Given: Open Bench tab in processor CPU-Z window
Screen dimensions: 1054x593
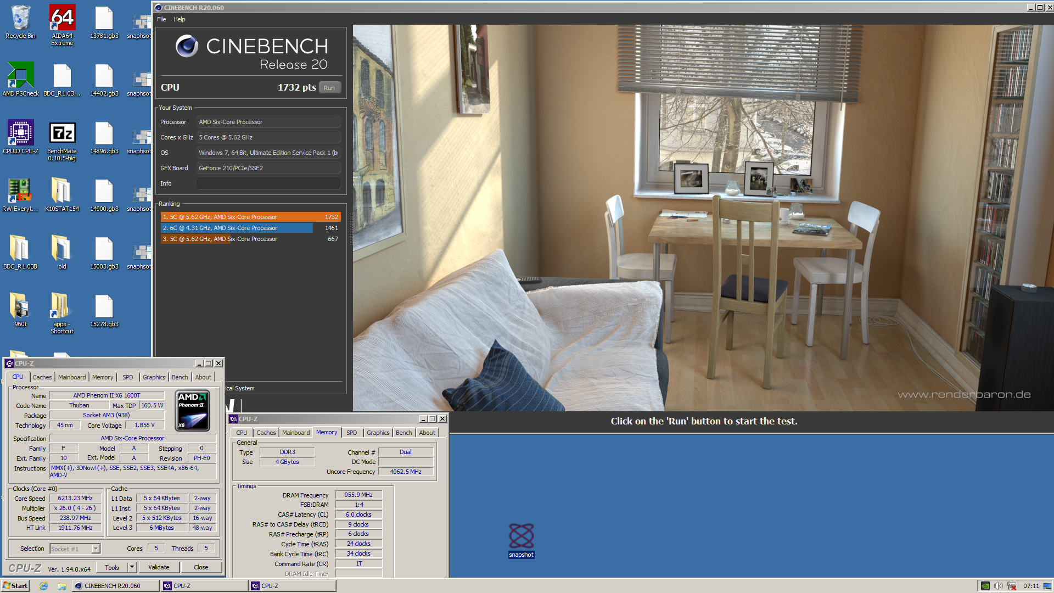Looking at the screenshot, I should (180, 377).
